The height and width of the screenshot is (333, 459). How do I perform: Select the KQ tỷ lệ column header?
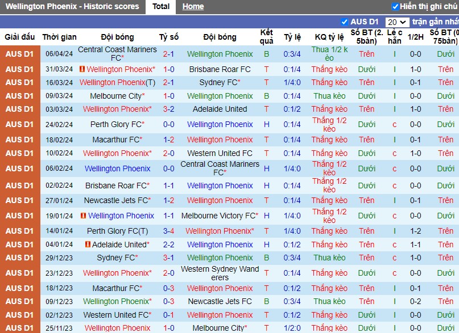click(329, 37)
